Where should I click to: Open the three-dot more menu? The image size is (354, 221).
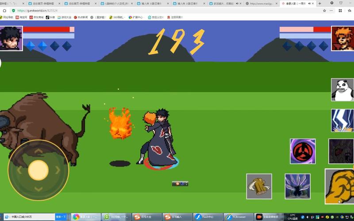331,11
